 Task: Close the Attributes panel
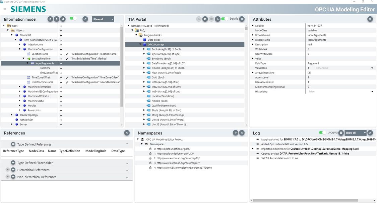coord(370,19)
